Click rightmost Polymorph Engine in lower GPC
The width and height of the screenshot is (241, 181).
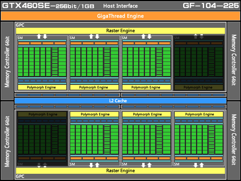point(199,114)
